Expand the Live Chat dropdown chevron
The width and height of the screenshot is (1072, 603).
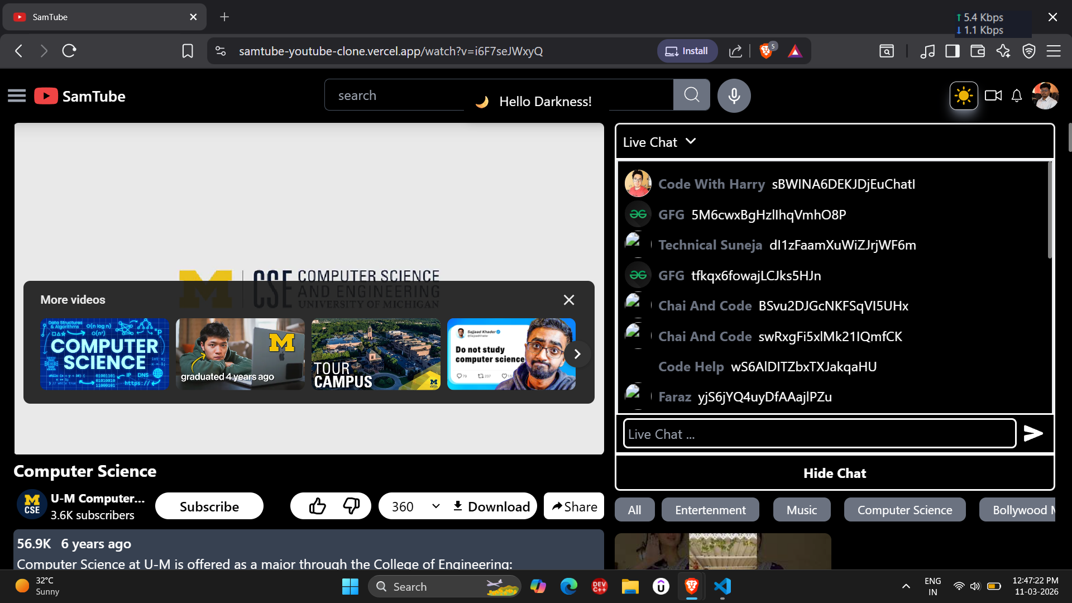pyautogui.click(x=691, y=141)
